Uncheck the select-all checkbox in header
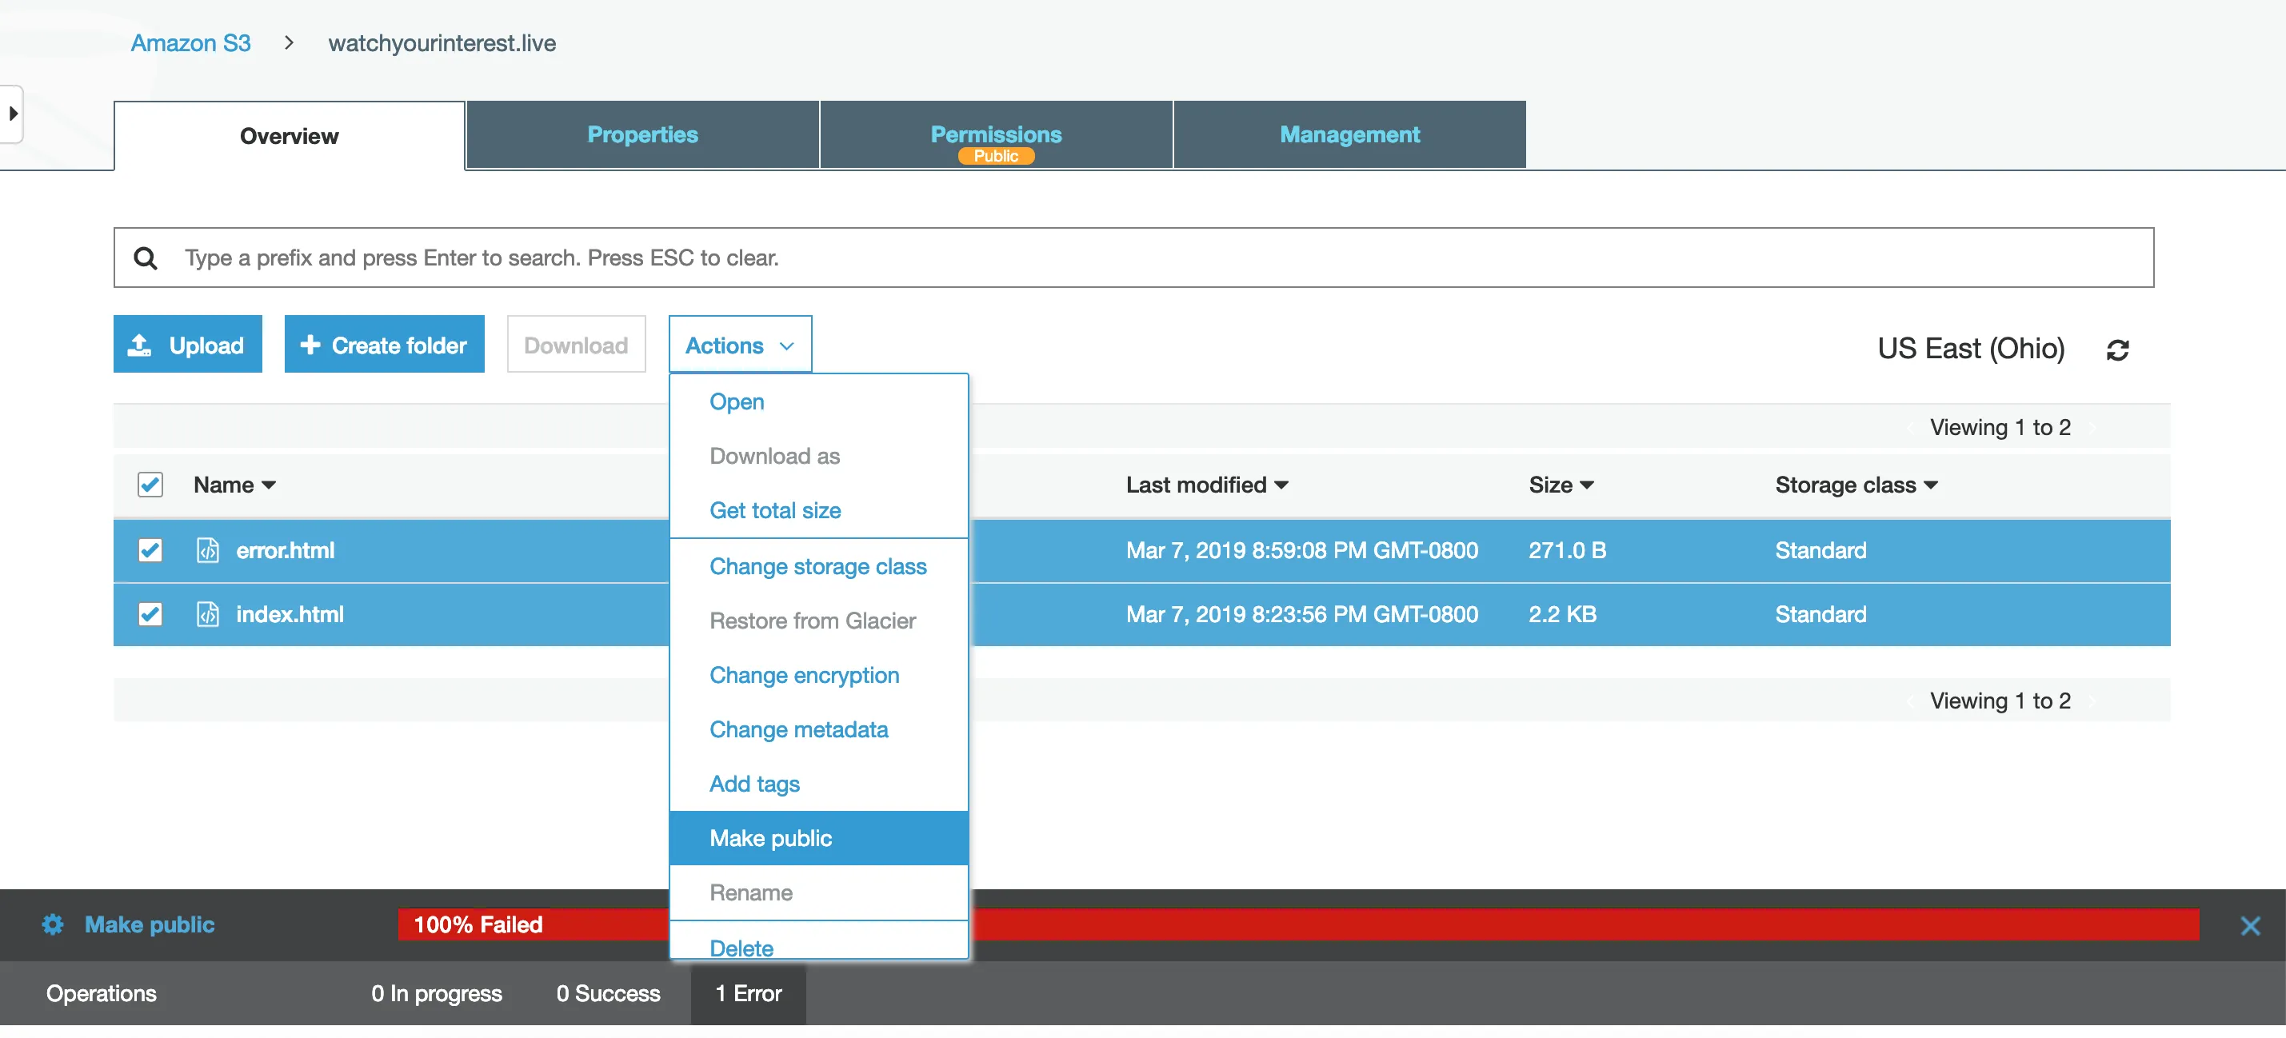The image size is (2286, 1038). 150,485
